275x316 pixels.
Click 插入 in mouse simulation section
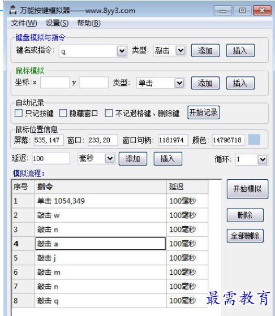click(240, 83)
